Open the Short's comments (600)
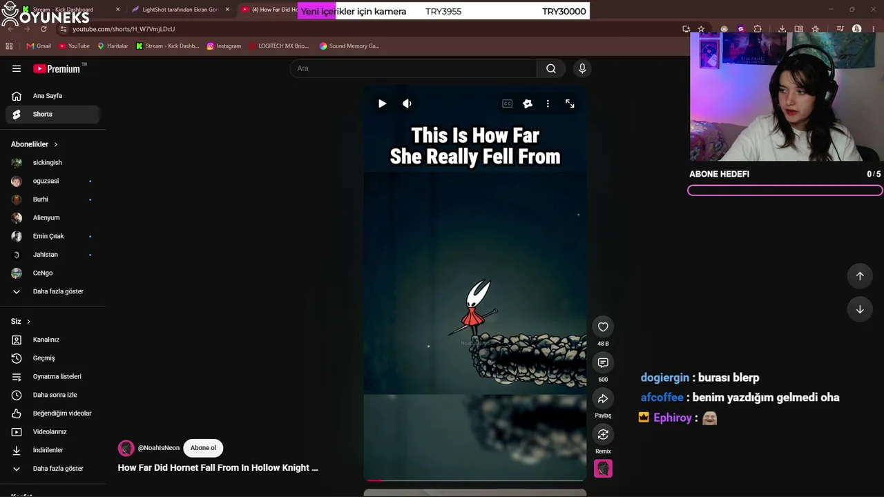This screenshot has height=497, width=884. [603, 362]
